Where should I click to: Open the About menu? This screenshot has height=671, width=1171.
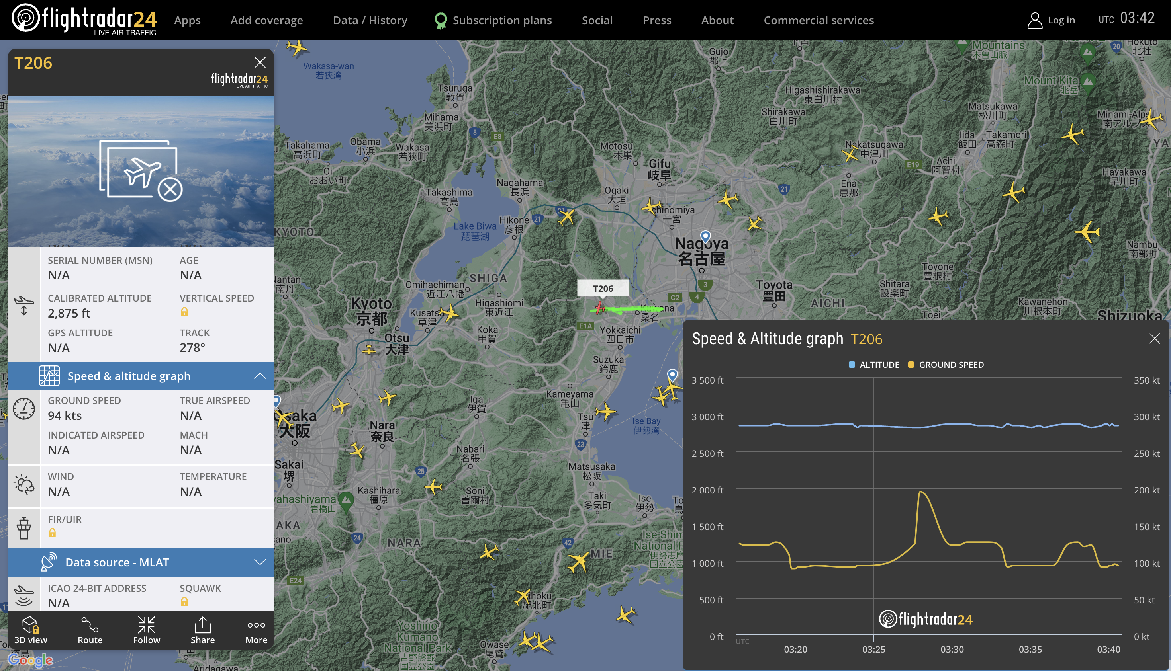point(717,20)
